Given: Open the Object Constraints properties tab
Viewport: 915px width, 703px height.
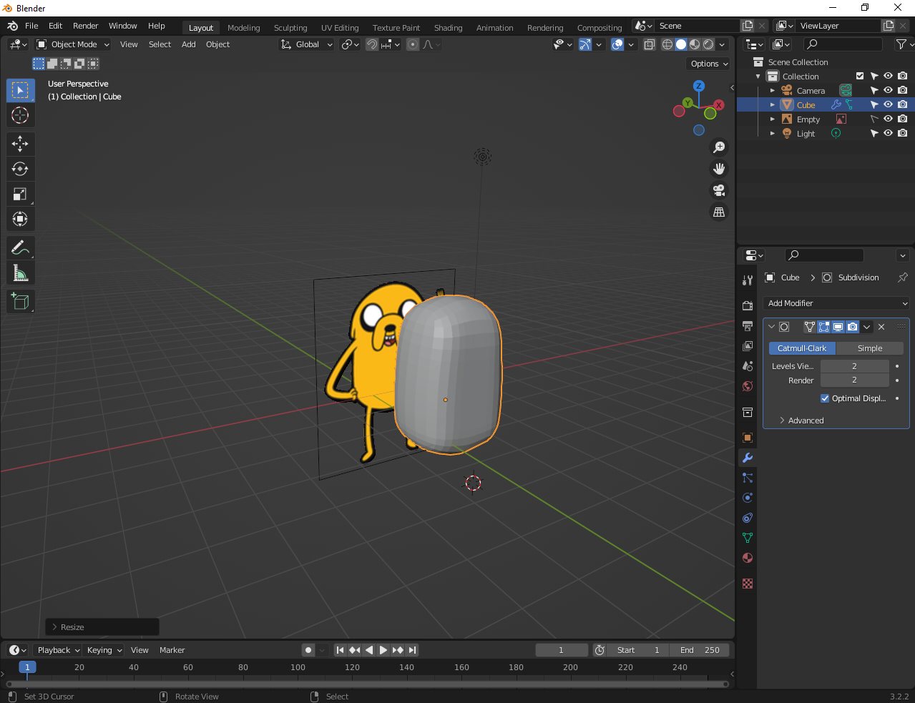Looking at the screenshot, I should click(x=748, y=518).
